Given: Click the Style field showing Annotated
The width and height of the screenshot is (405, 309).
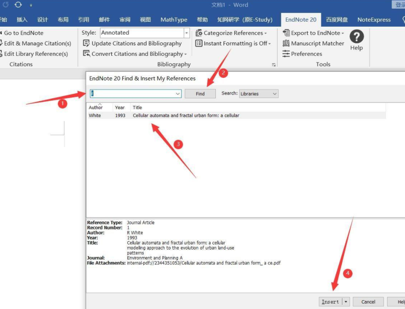Looking at the screenshot, I should coord(142,33).
